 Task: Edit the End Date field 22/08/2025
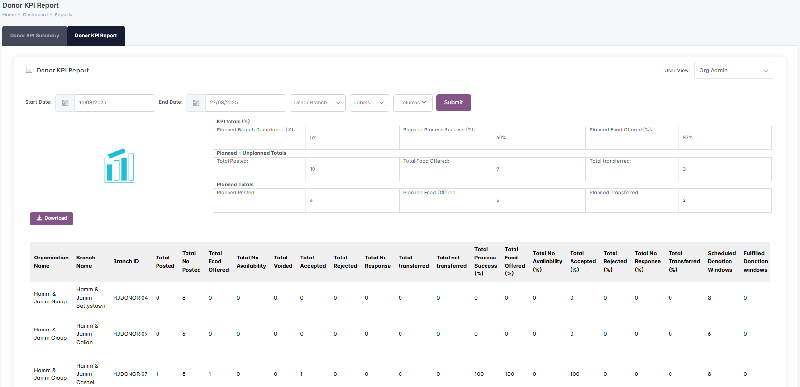[245, 103]
